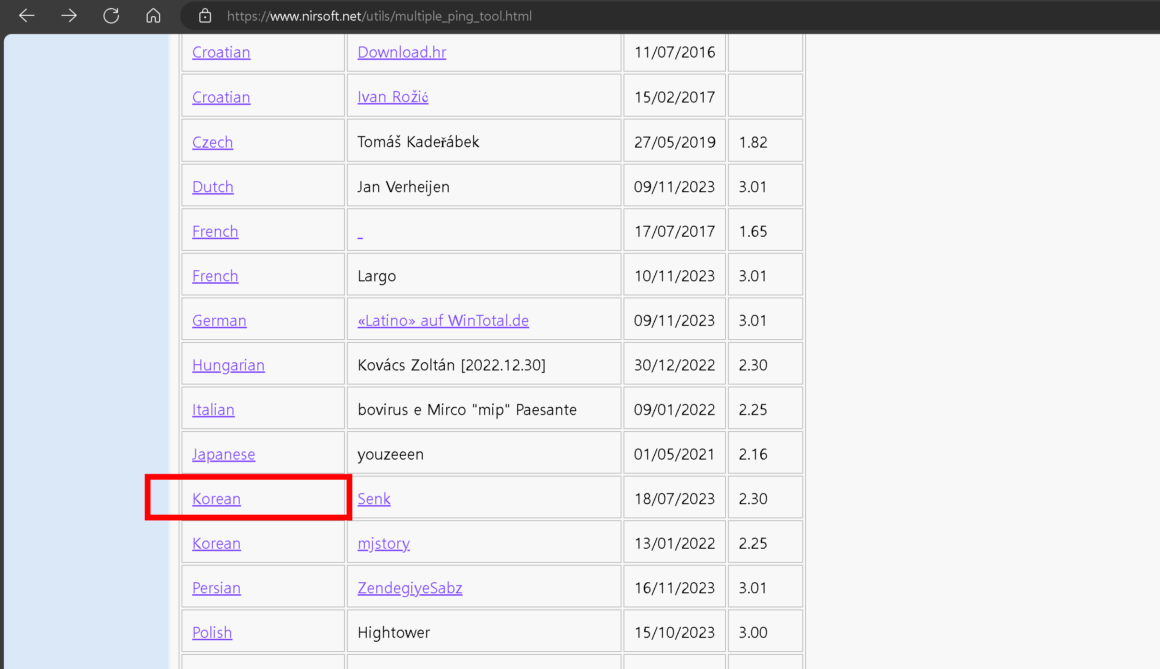The width and height of the screenshot is (1160, 669).
Task: Click the browser back arrow
Action: [x=27, y=16]
